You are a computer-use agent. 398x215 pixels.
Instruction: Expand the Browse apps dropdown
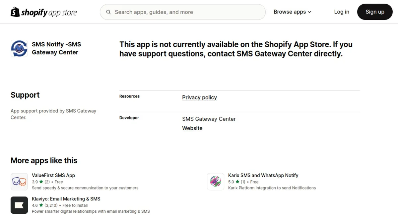[293, 12]
